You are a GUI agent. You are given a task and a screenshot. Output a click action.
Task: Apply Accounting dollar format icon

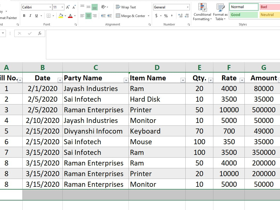156,16
